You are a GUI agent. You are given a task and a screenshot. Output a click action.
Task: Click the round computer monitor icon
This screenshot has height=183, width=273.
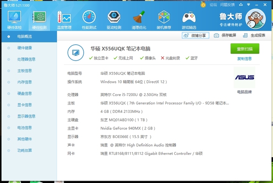click(x=76, y=52)
